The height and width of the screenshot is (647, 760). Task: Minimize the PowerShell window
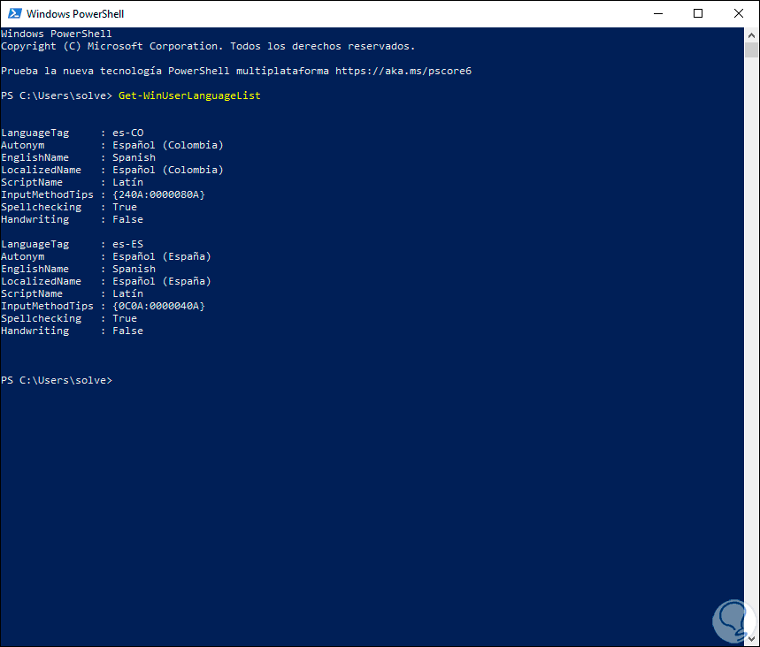pos(657,13)
